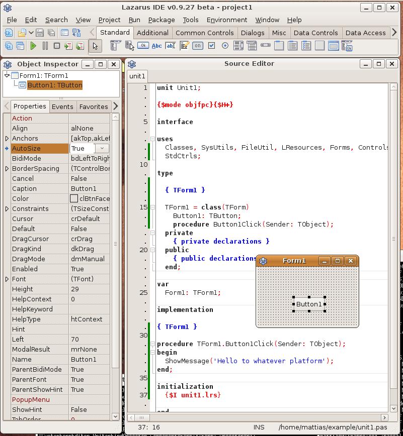Screen dimensions: 403x436
Task: Open the Common Controls palette tab
Action: pyautogui.click(x=204, y=33)
